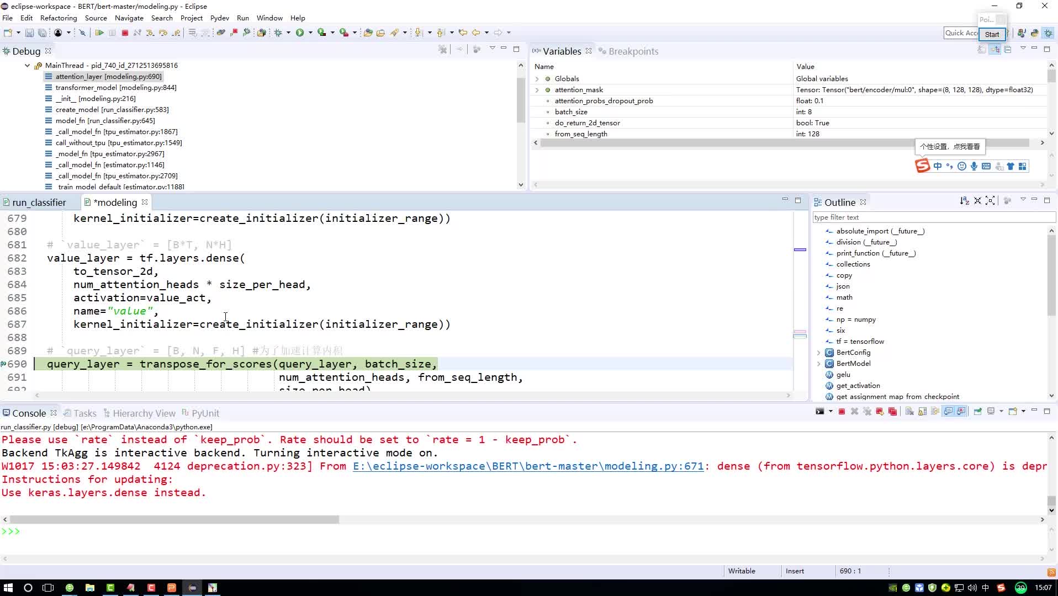The height and width of the screenshot is (596, 1058).
Task: Pin the console view
Action: 978,412
